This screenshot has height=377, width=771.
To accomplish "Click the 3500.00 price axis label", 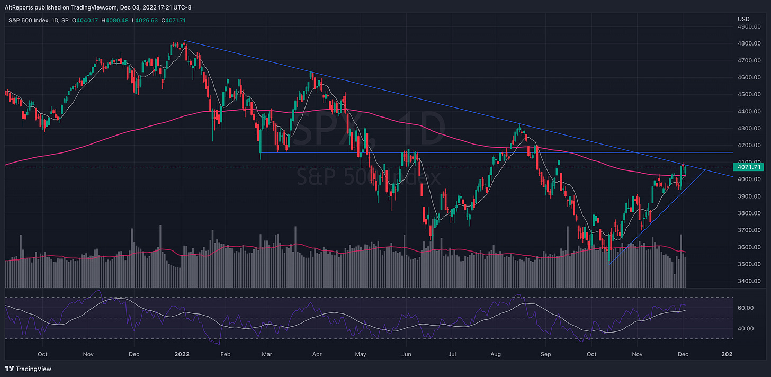I will (749, 264).
